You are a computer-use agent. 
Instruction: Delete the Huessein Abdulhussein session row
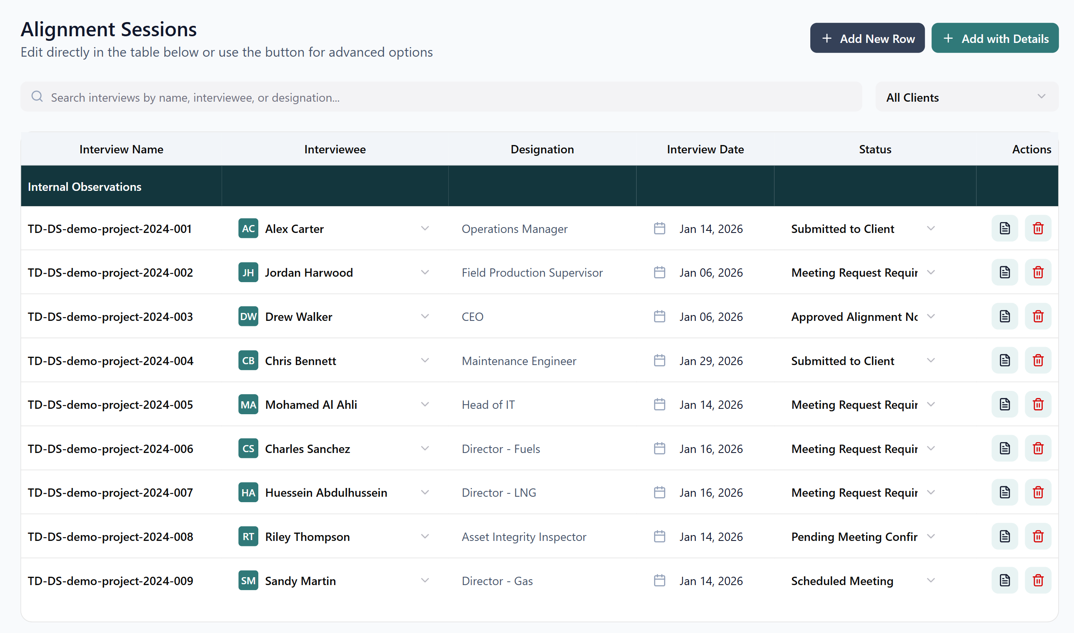click(x=1038, y=492)
